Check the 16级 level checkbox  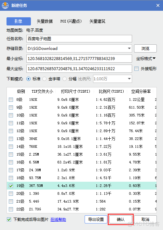pos(11,162)
